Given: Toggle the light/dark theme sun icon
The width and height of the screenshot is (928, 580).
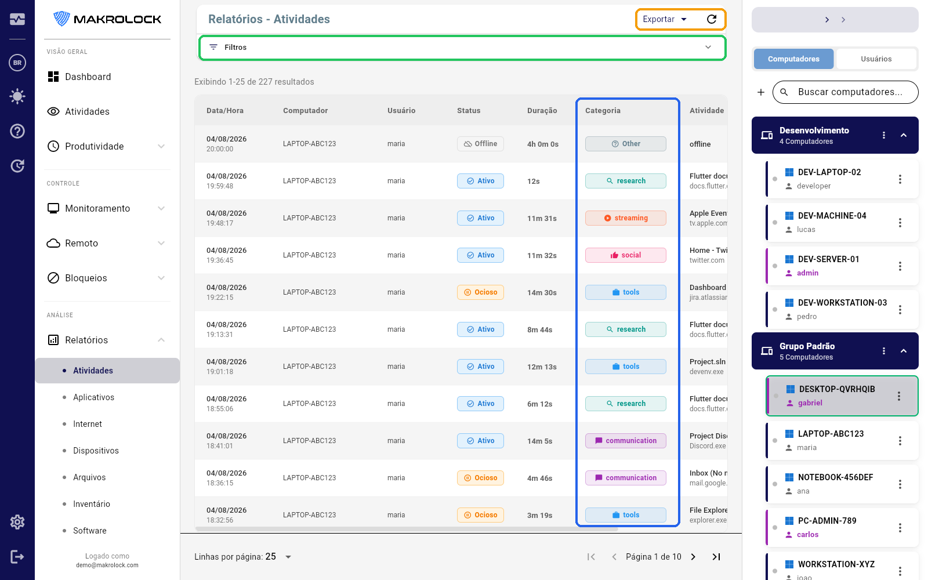Looking at the screenshot, I should click(x=17, y=96).
